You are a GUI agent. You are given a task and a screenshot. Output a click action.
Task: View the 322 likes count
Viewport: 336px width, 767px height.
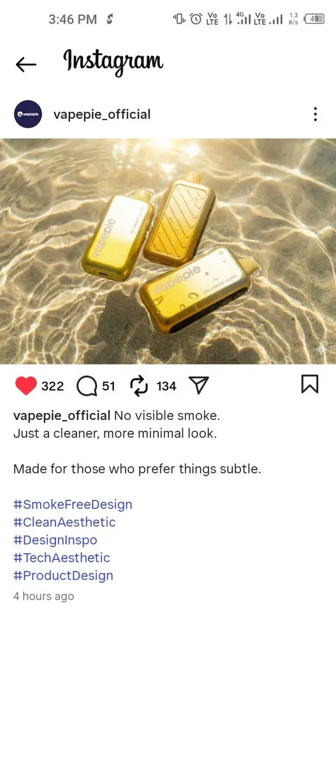53,386
